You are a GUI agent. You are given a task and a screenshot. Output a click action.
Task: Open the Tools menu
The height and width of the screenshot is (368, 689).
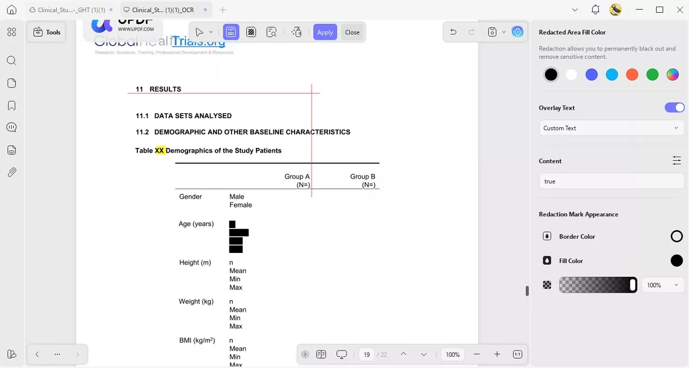click(47, 32)
